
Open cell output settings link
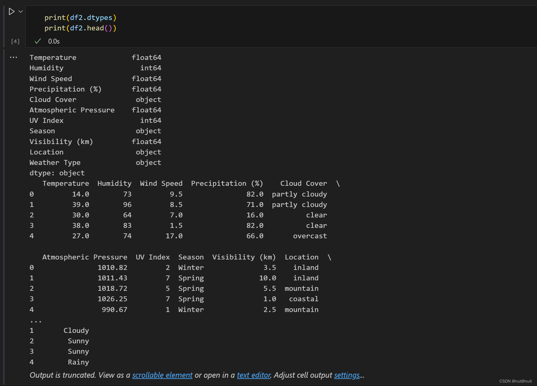pos(347,375)
